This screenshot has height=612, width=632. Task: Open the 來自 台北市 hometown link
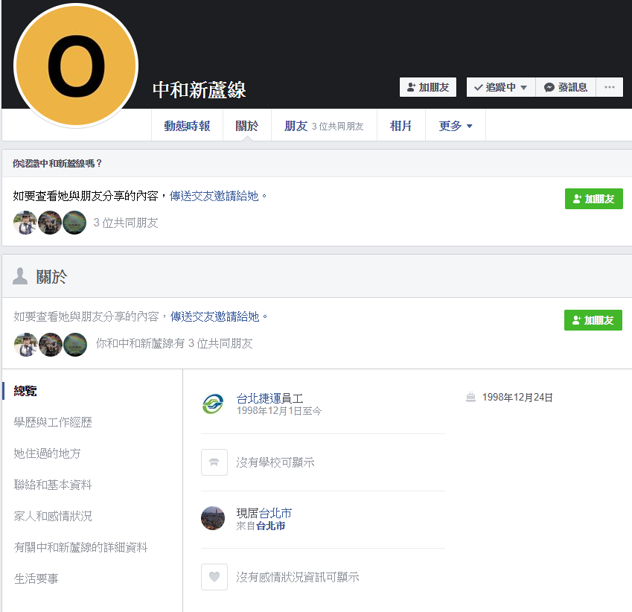pyautogui.click(x=270, y=526)
